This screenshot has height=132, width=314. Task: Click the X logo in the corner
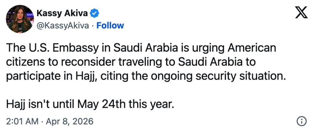tap(301, 14)
